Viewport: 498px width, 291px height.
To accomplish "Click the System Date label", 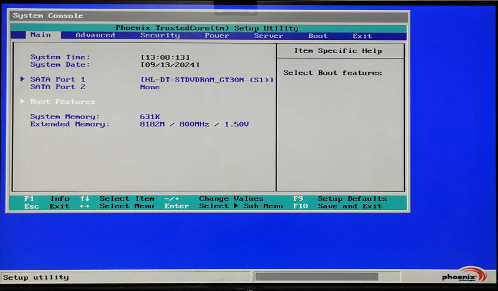I will pyautogui.click(x=60, y=65).
